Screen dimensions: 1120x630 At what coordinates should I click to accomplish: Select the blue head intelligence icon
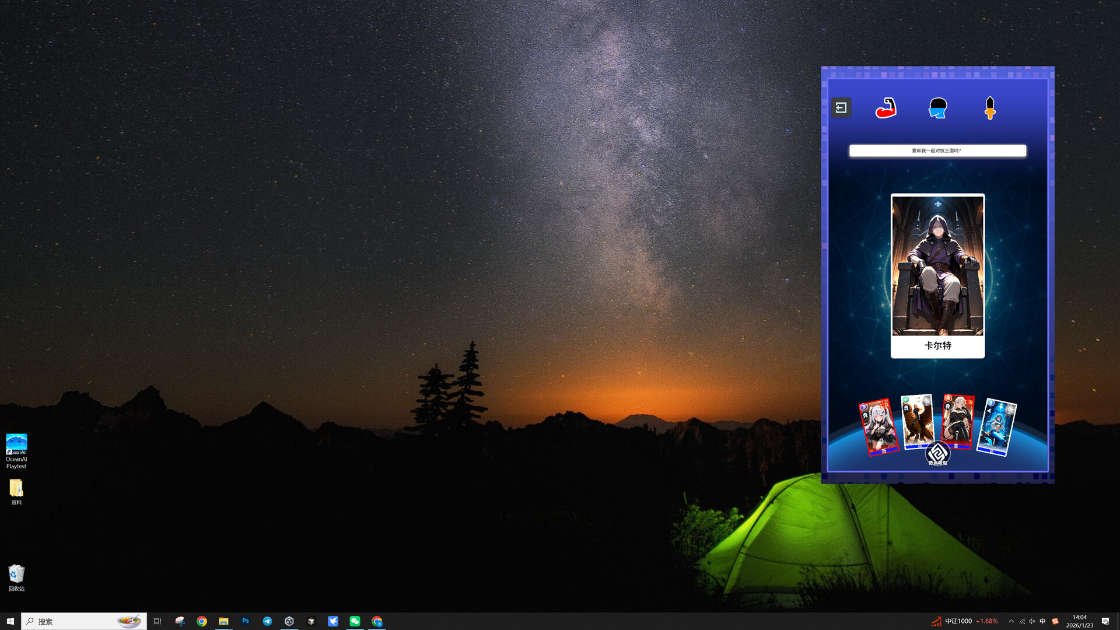click(x=937, y=108)
